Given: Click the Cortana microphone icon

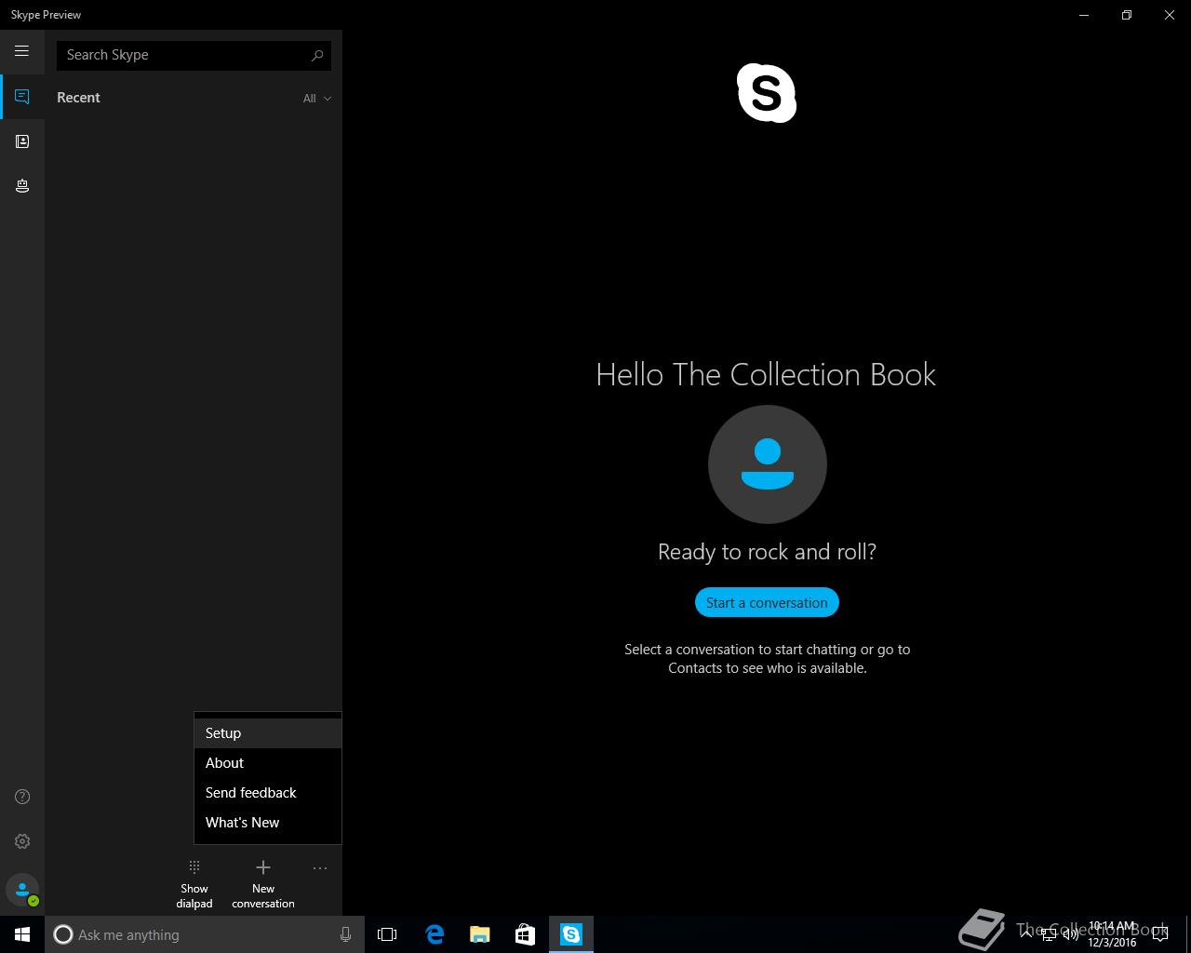Looking at the screenshot, I should point(345,934).
